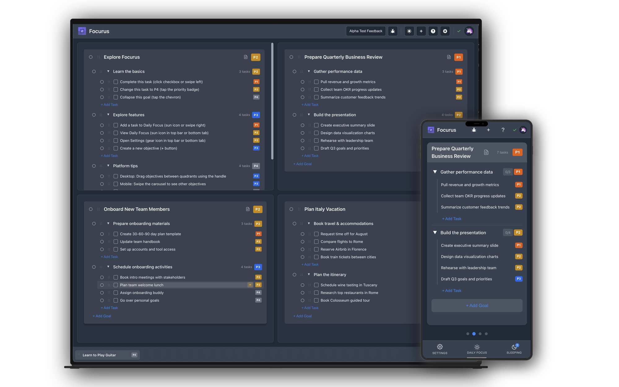Open Settings tab on mobile bottom bar
This screenshot has height=387, width=619.
click(x=440, y=349)
